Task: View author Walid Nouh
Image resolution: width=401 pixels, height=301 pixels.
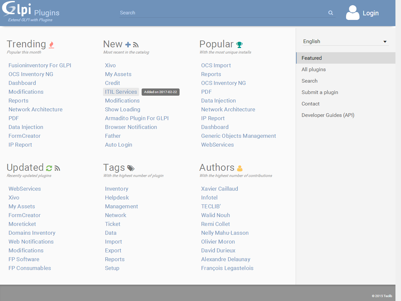Action: [x=216, y=215]
